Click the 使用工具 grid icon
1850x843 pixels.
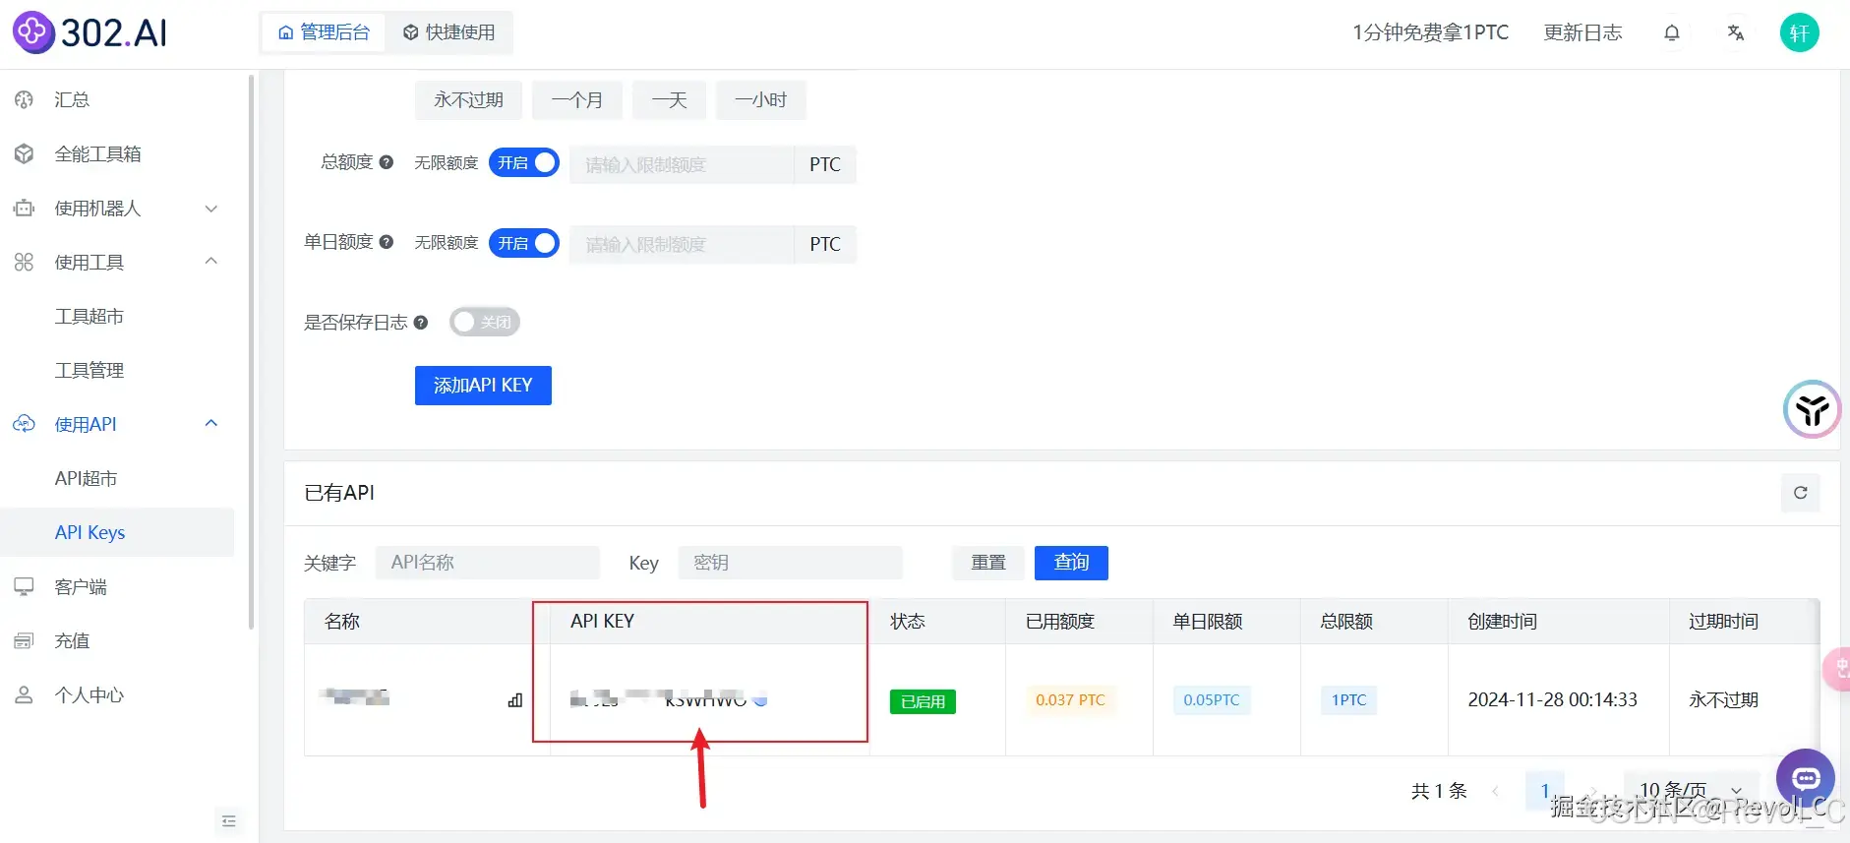(25, 262)
